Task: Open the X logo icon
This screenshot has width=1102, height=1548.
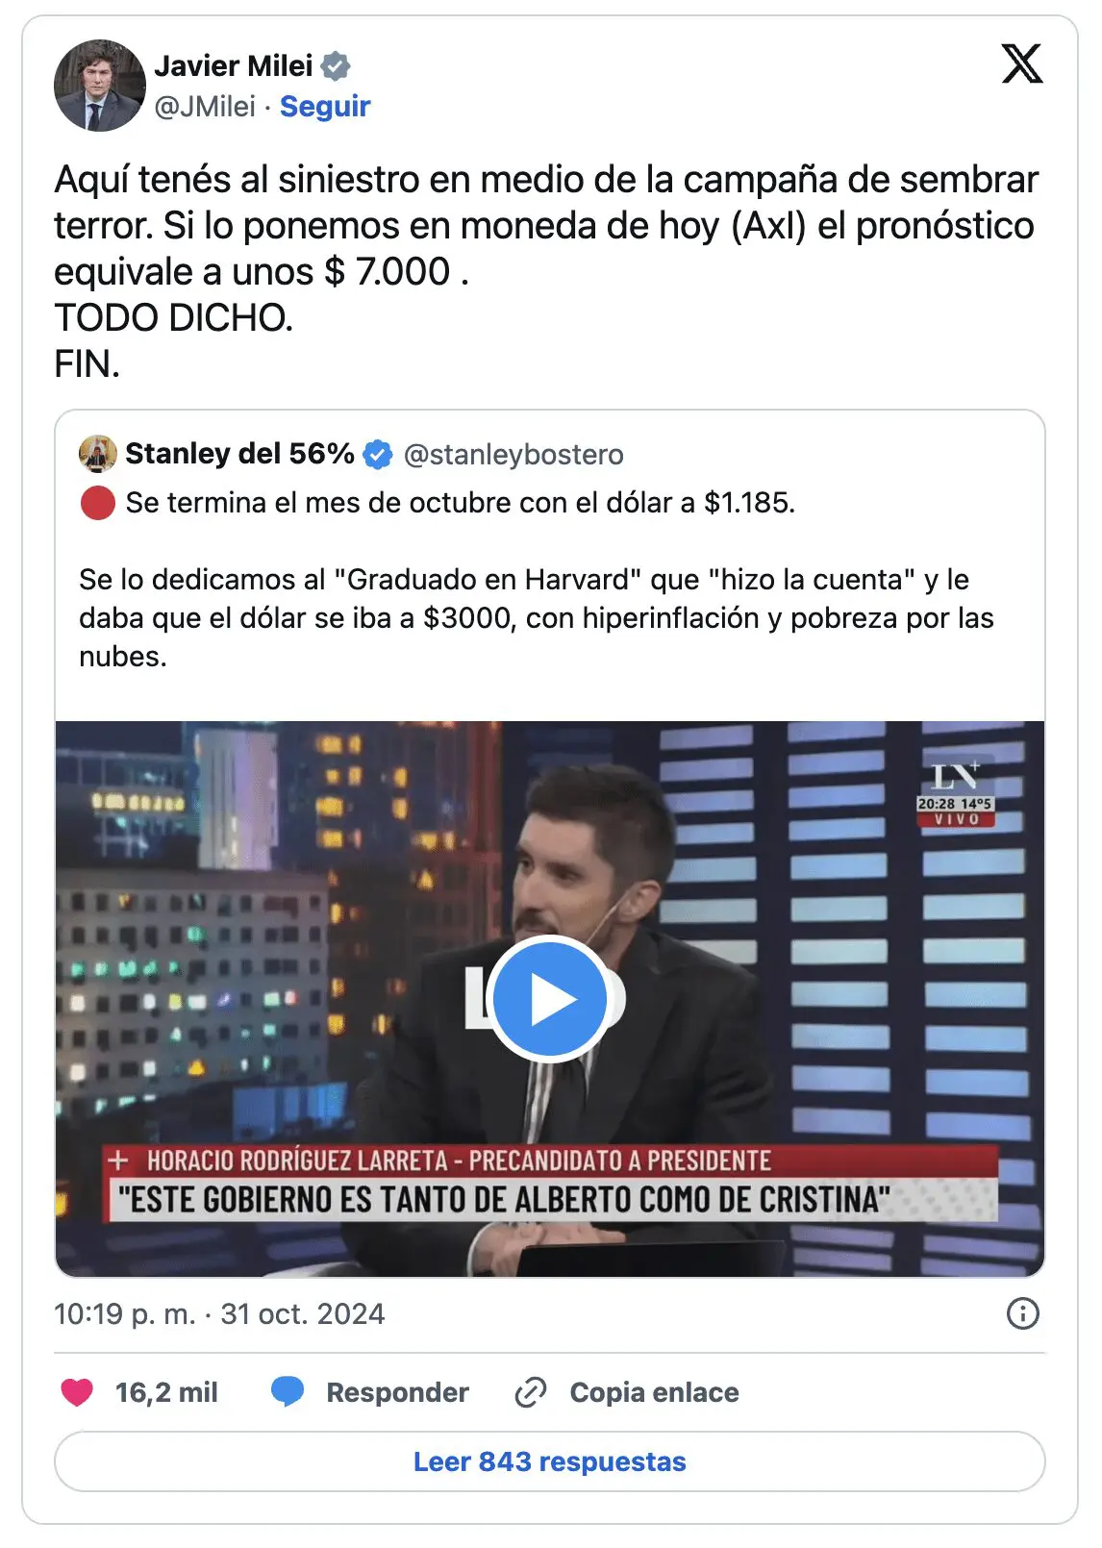Action: point(1021,63)
